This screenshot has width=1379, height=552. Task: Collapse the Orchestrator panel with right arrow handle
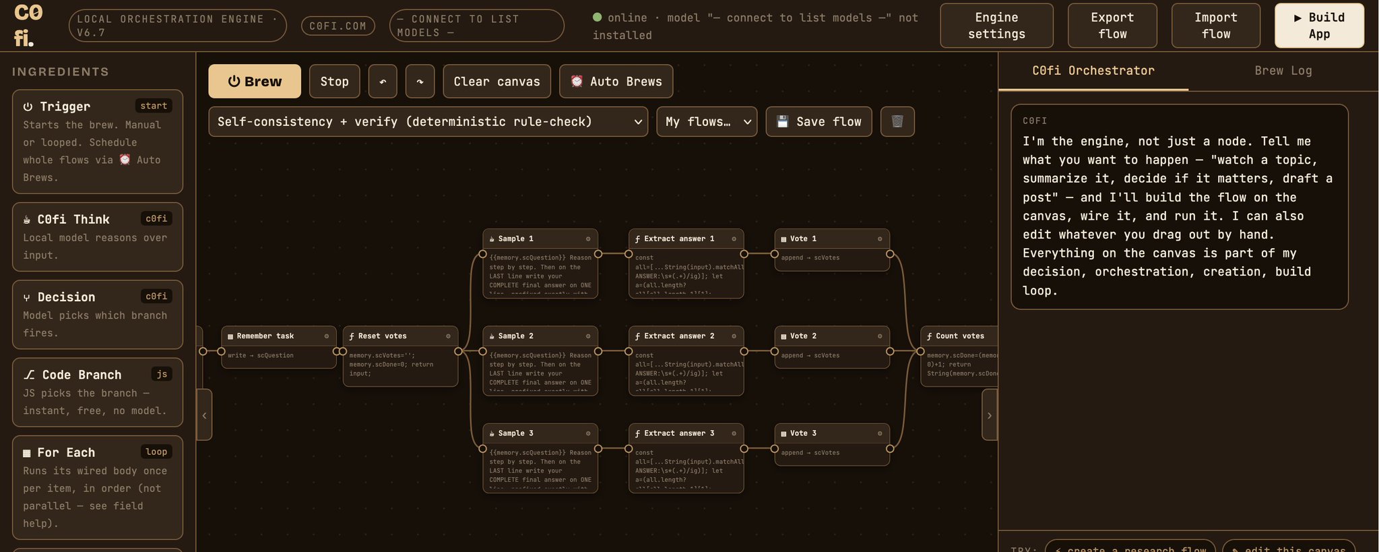(990, 415)
